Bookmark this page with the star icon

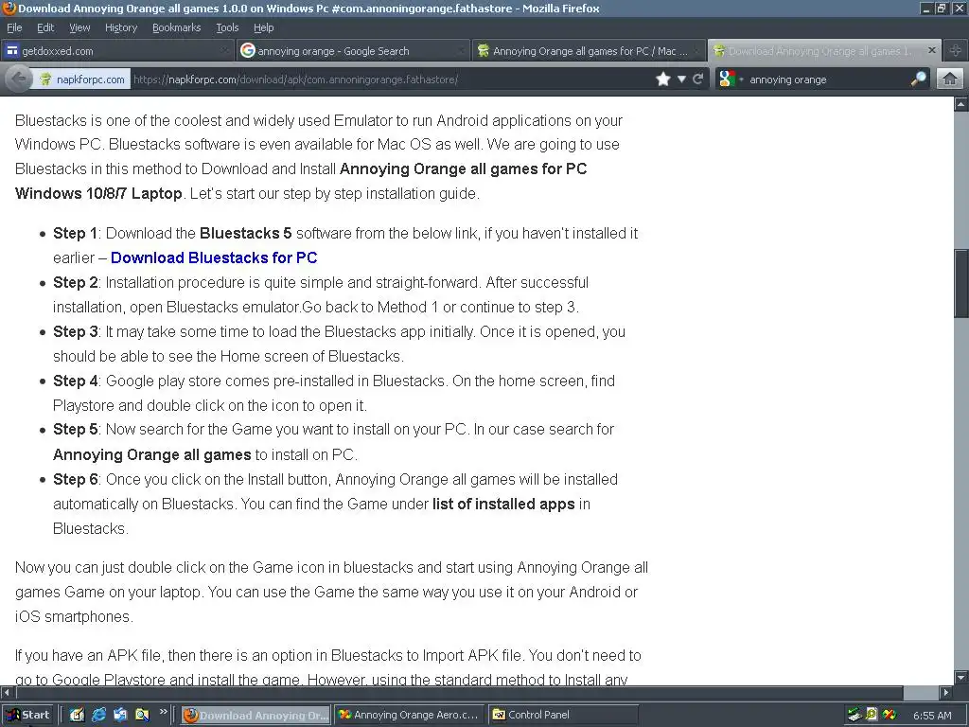coord(663,80)
